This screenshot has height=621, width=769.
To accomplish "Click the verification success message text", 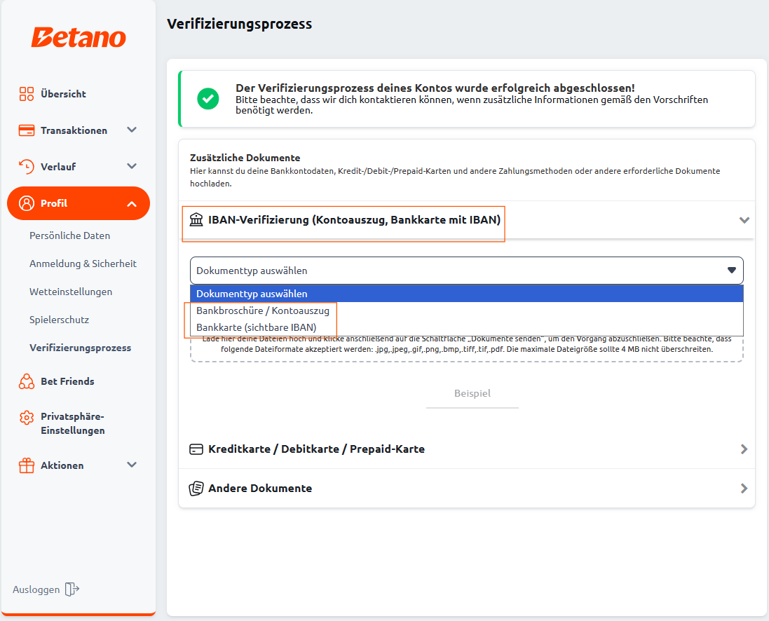I will click(x=472, y=100).
